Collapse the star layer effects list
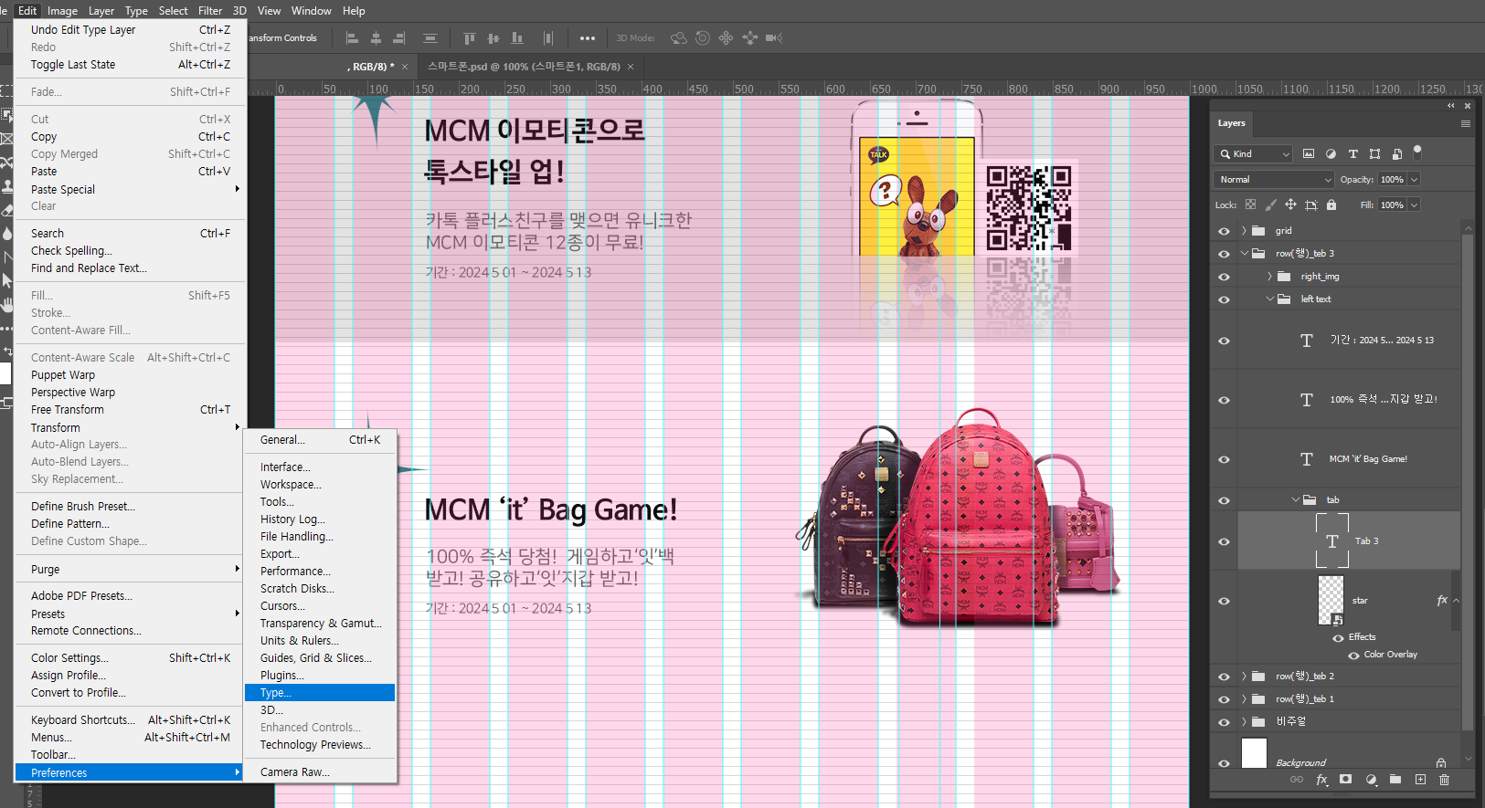1485x808 pixels. point(1456,601)
